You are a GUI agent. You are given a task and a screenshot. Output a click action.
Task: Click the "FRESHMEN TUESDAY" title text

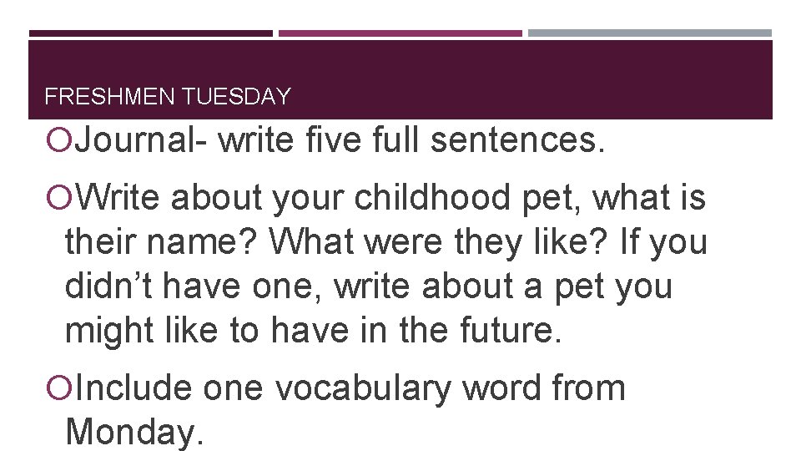click(x=167, y=97)
